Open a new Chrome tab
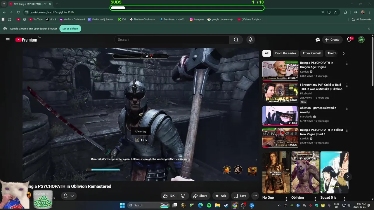This screenshot has width=374, height=210. point(57,4)
